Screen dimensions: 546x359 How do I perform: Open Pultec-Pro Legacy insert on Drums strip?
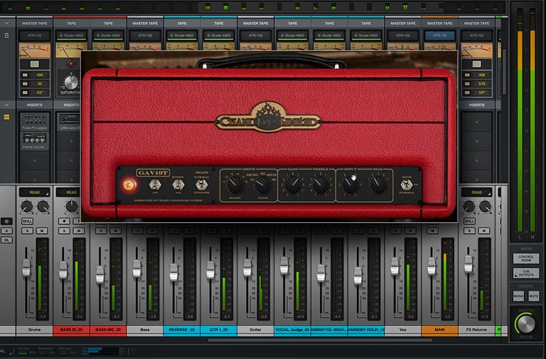click(34, 122)
